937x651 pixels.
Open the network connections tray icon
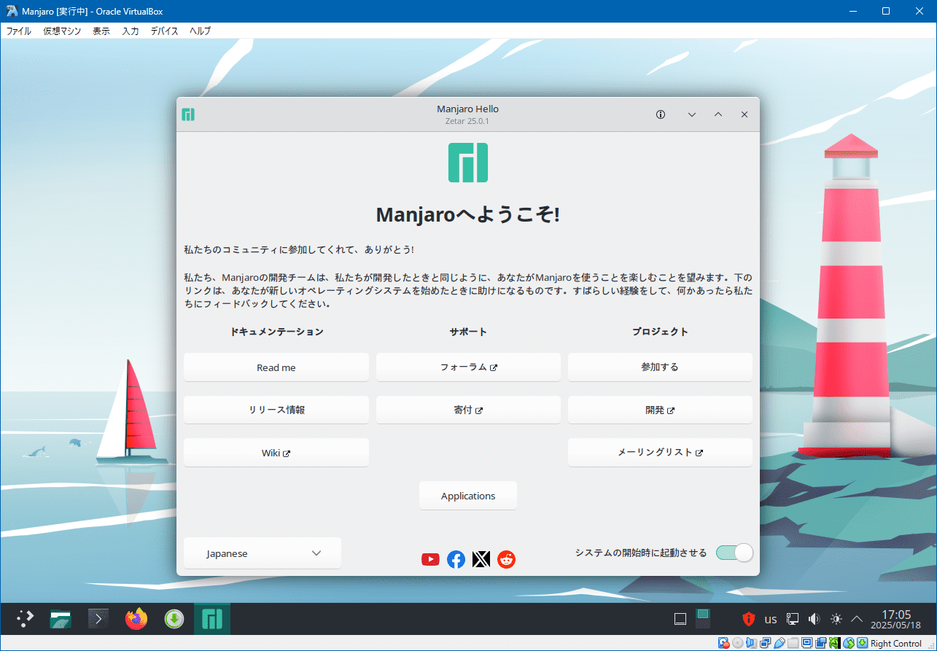click(x=793, y=619)
